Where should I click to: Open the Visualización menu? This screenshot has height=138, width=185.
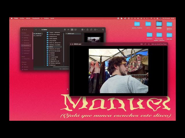coord(36,18)
